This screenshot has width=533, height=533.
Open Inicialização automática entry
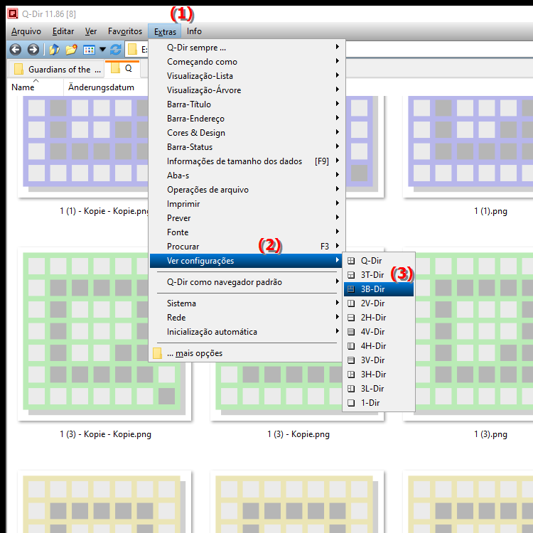pos(247,332)
